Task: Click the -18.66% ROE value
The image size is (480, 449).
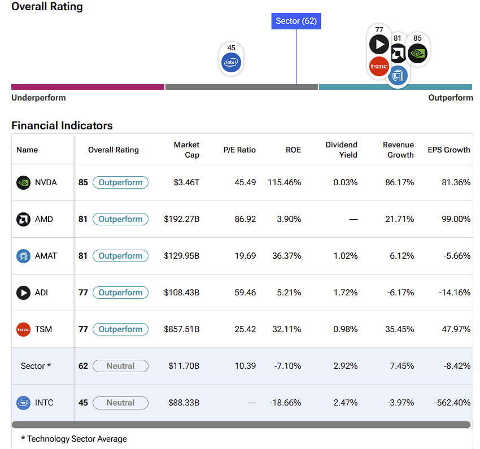Action: (x=285, y=403)
